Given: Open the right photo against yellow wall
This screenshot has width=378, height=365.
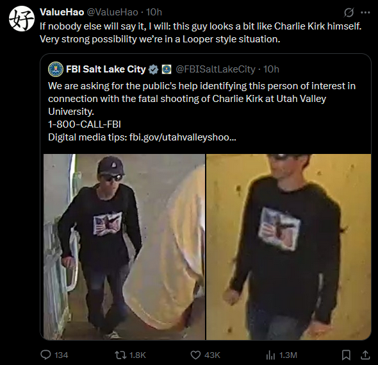Looking at the screenshot, I should (x=288, y=247).
